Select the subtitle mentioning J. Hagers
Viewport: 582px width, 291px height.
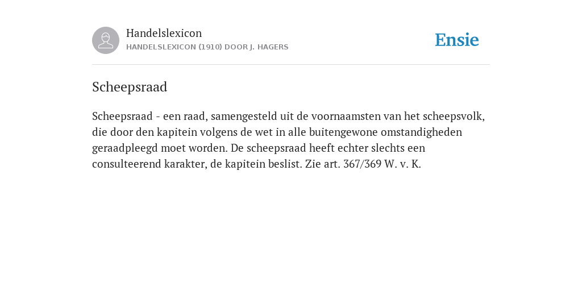point(207,47)
